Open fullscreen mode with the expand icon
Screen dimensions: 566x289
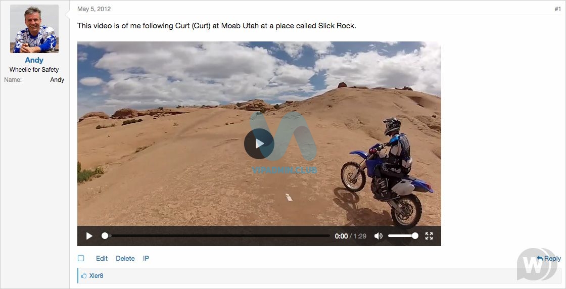point(429,236)
